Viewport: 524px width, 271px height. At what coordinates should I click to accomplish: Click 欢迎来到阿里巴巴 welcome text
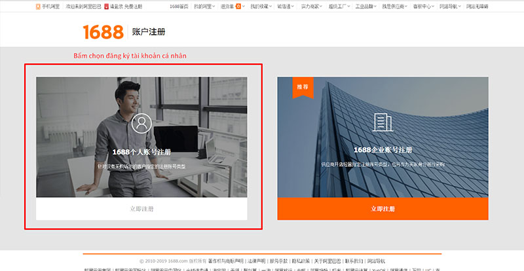click(84, 7)
